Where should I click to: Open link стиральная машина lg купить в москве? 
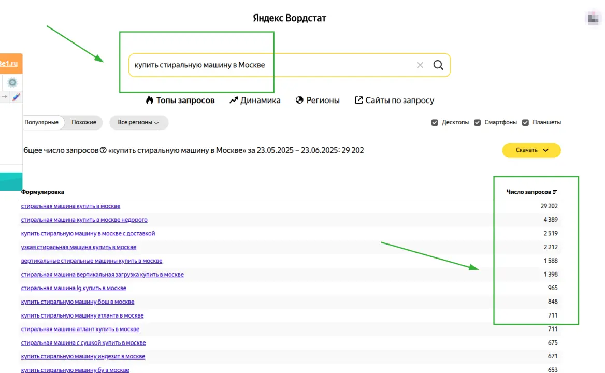tap(74, 288)
